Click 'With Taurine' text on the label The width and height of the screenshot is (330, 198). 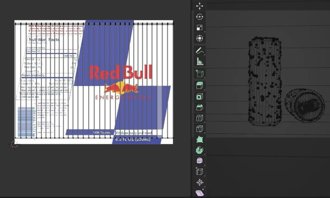coord(102,133)
